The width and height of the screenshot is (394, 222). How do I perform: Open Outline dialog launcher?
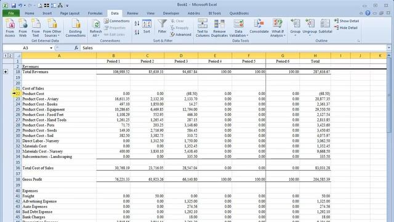pos(358,41)
